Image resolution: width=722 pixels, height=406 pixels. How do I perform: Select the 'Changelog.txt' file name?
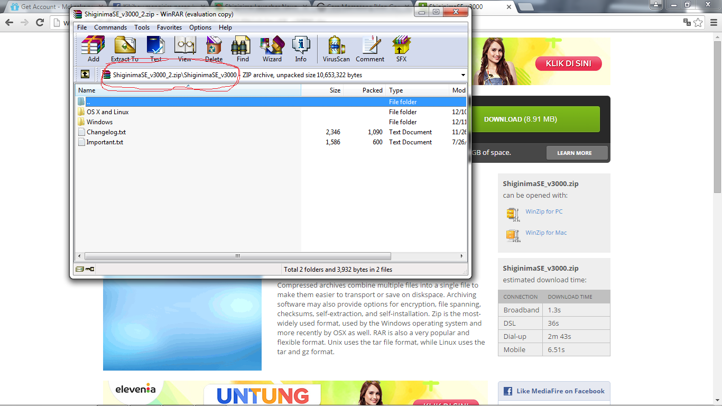[x=106, y=132]
